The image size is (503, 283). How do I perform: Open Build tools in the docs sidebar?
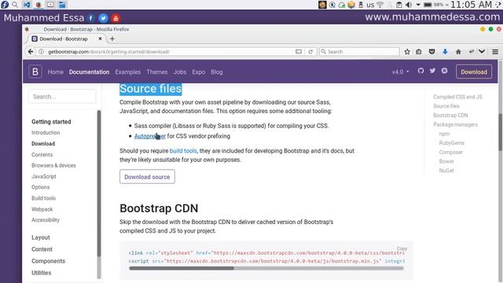pos(44,198)
